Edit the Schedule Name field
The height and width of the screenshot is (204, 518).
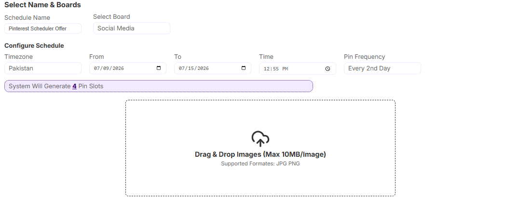click(43, 28)
